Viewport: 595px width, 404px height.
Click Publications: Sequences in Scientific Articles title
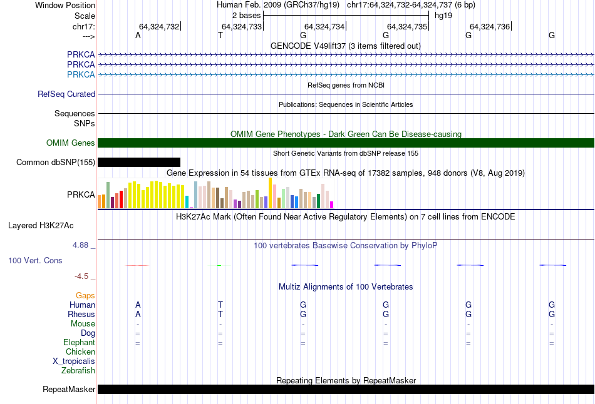pos(346,104)
